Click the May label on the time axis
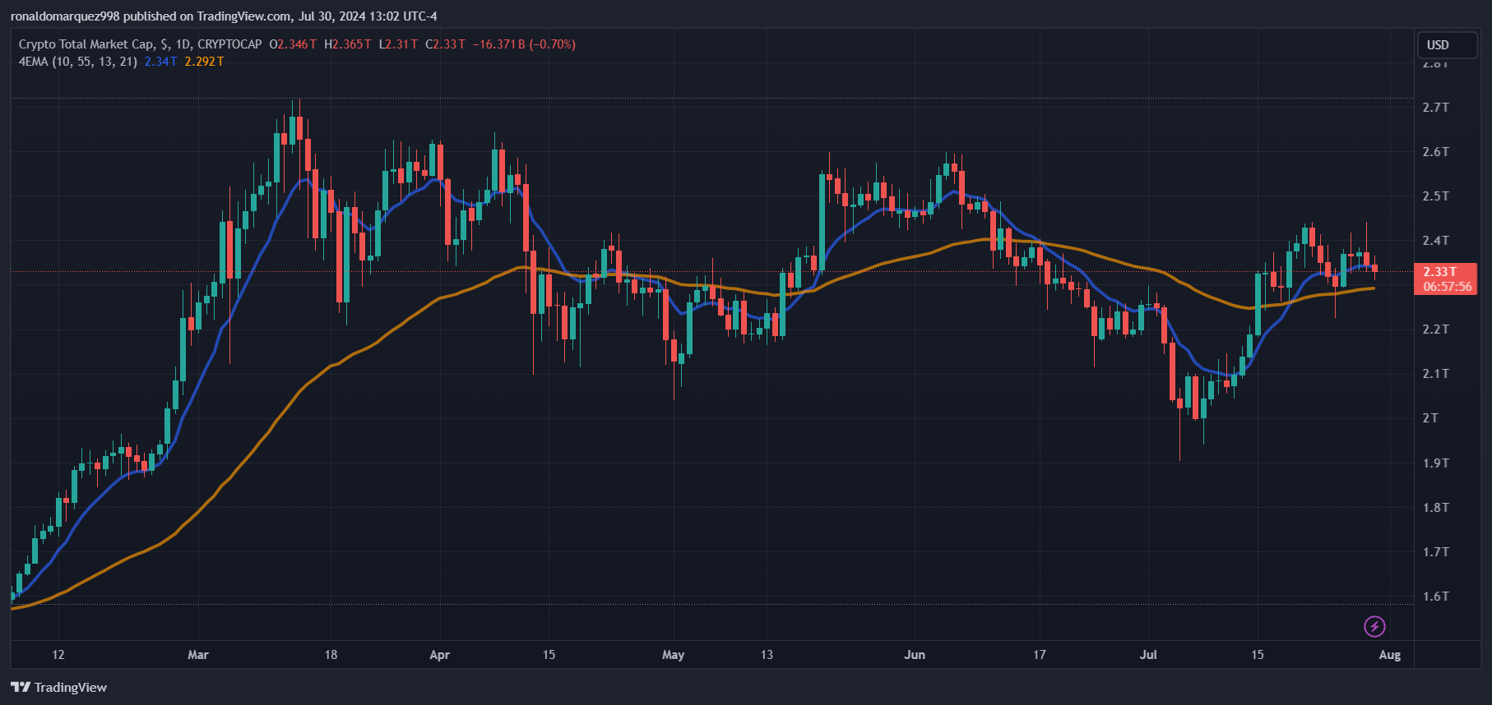The image size is (1492, 705). (674, 655)
